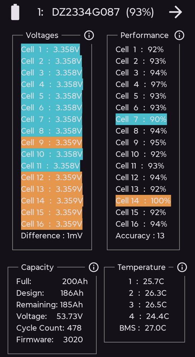Image resolution: width=195 pixels, height=357 pixels.
Task: Click the Cycle Count 478 row
Action: pyautogui.click(x=49, y=328)
